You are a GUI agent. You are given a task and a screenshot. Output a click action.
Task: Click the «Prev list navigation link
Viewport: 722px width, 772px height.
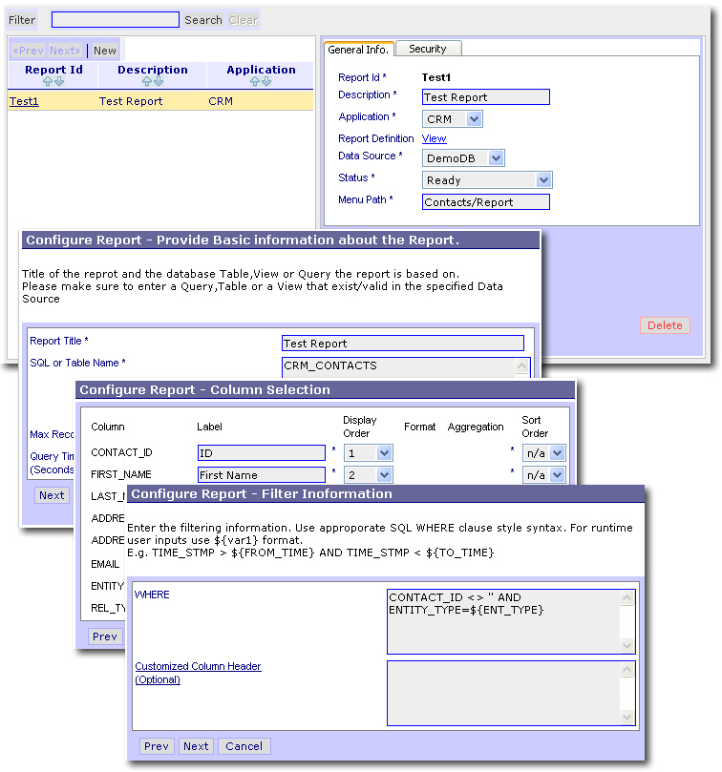(28, 51)
